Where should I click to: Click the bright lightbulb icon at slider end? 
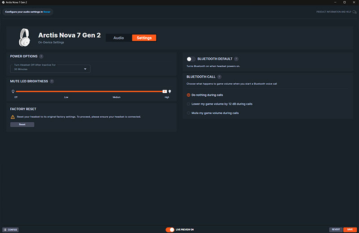(x=170, y=91)
